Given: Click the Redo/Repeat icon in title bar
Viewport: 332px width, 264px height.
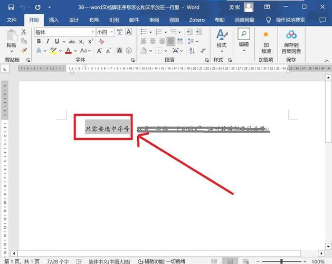Looking at the screenshot, I should click(x=37, y=7).
